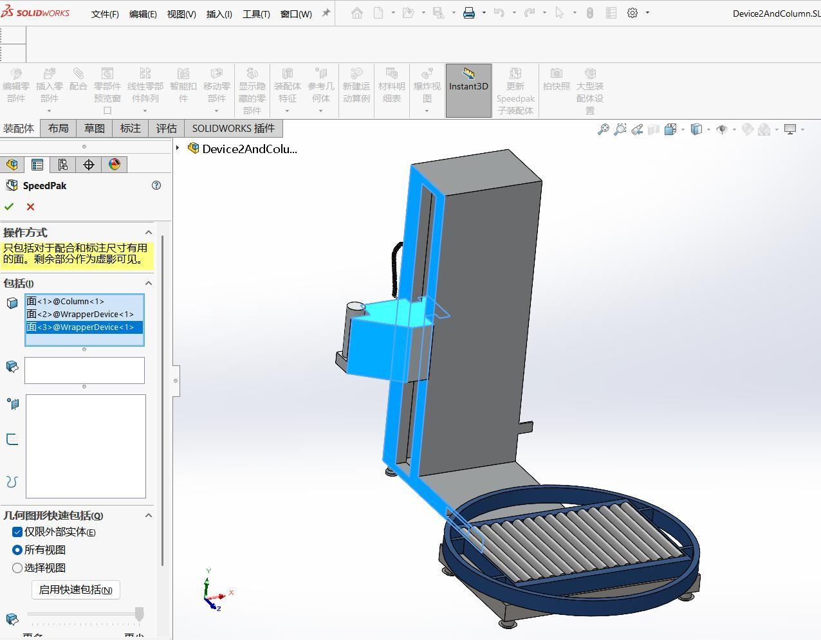Switch to the 草图 tab
Screen dimensions: 821x640
(94, 128)
